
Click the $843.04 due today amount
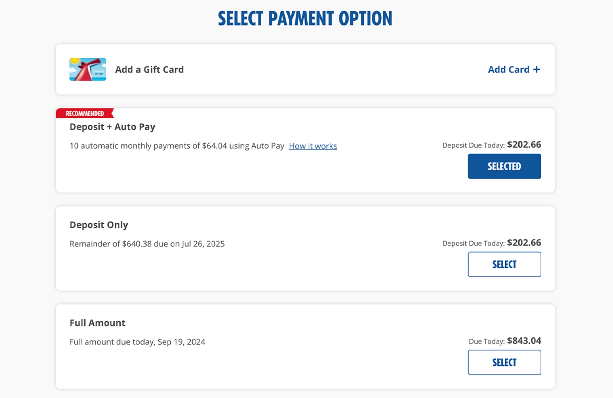point(524,341)
